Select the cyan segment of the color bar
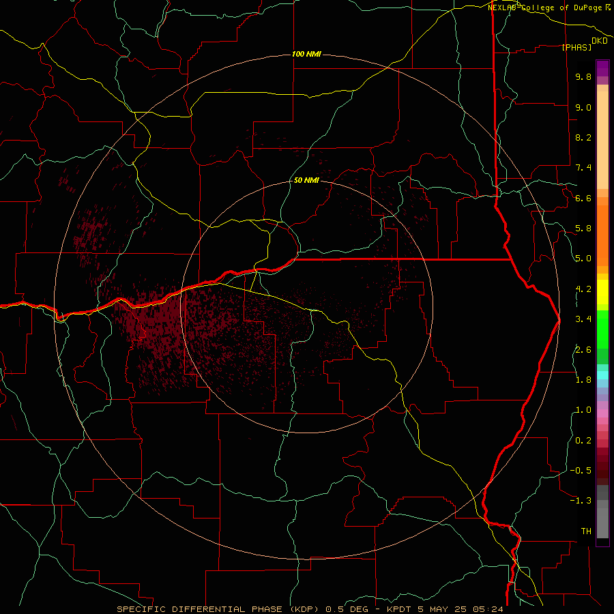614x614 pixels. click(602, 375)
